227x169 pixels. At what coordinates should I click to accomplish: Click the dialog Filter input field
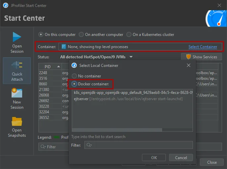[x=139, y=145]
